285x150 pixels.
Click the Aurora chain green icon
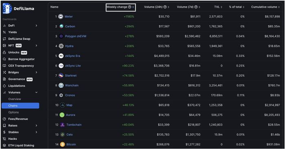click(62, 115)
